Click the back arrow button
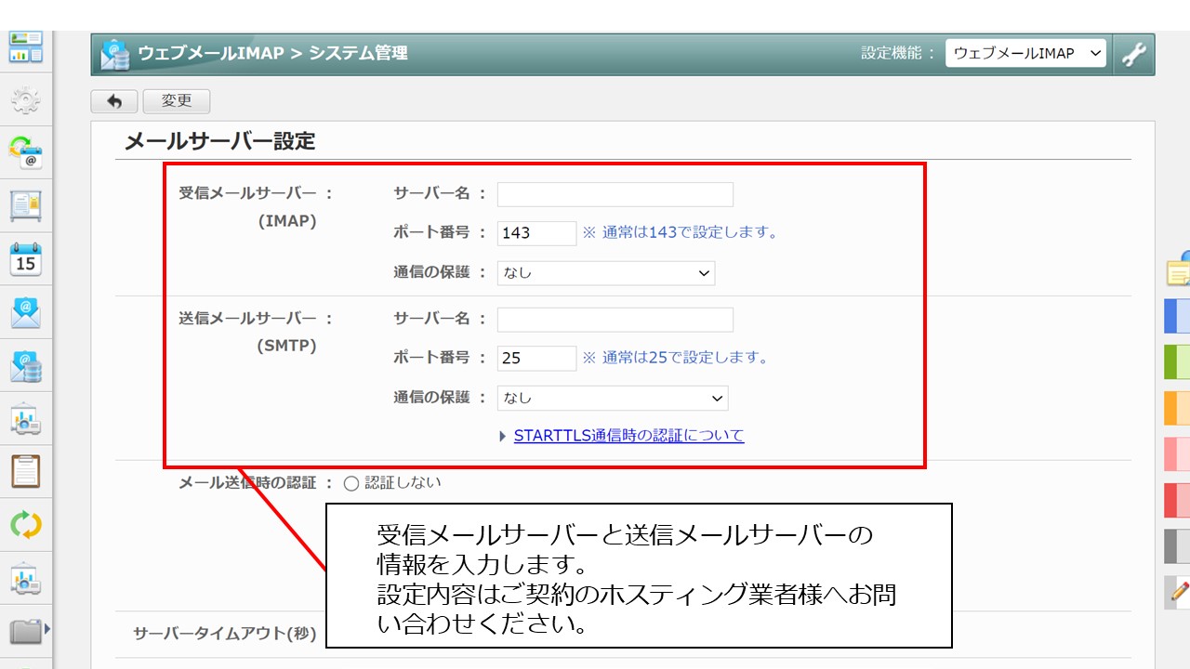This screenshot has width=1190, height=669. click(114, 101)
